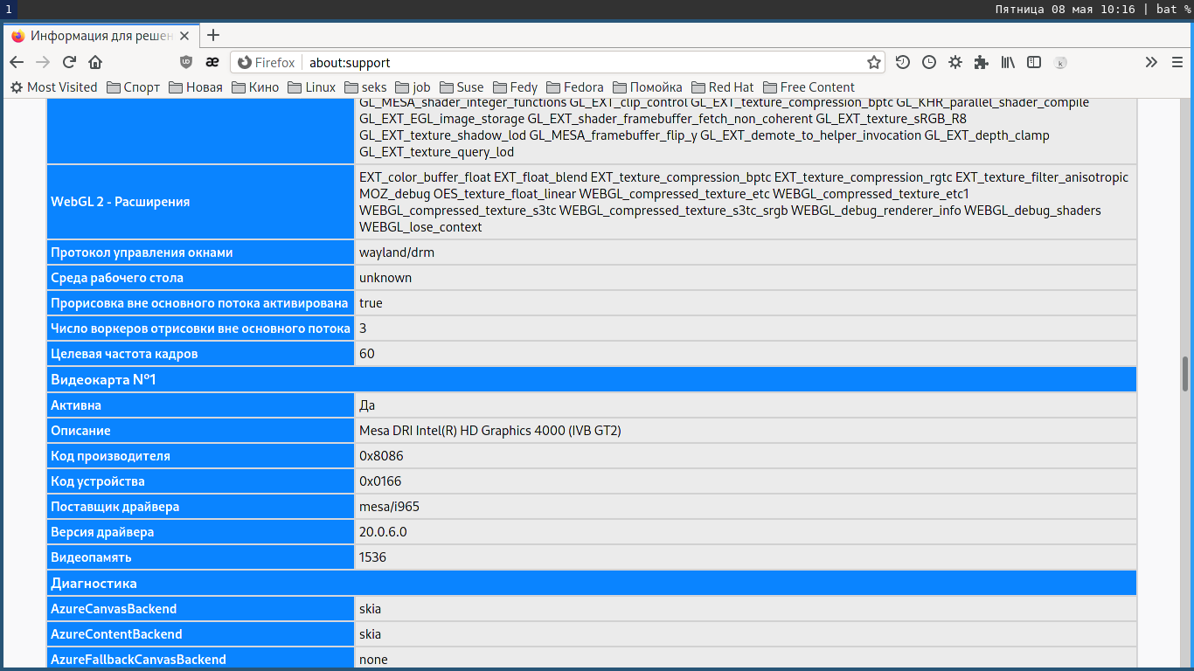Click video memory value '1536'

(372, 557)
